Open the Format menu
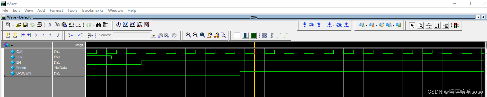This screenshot has height=97, width=487. (56, 10)
